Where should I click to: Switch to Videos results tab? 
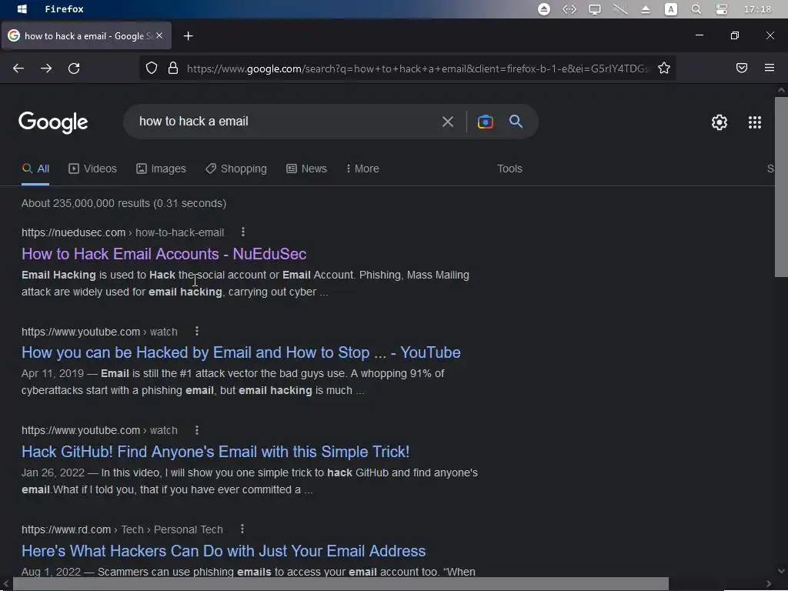92,169
